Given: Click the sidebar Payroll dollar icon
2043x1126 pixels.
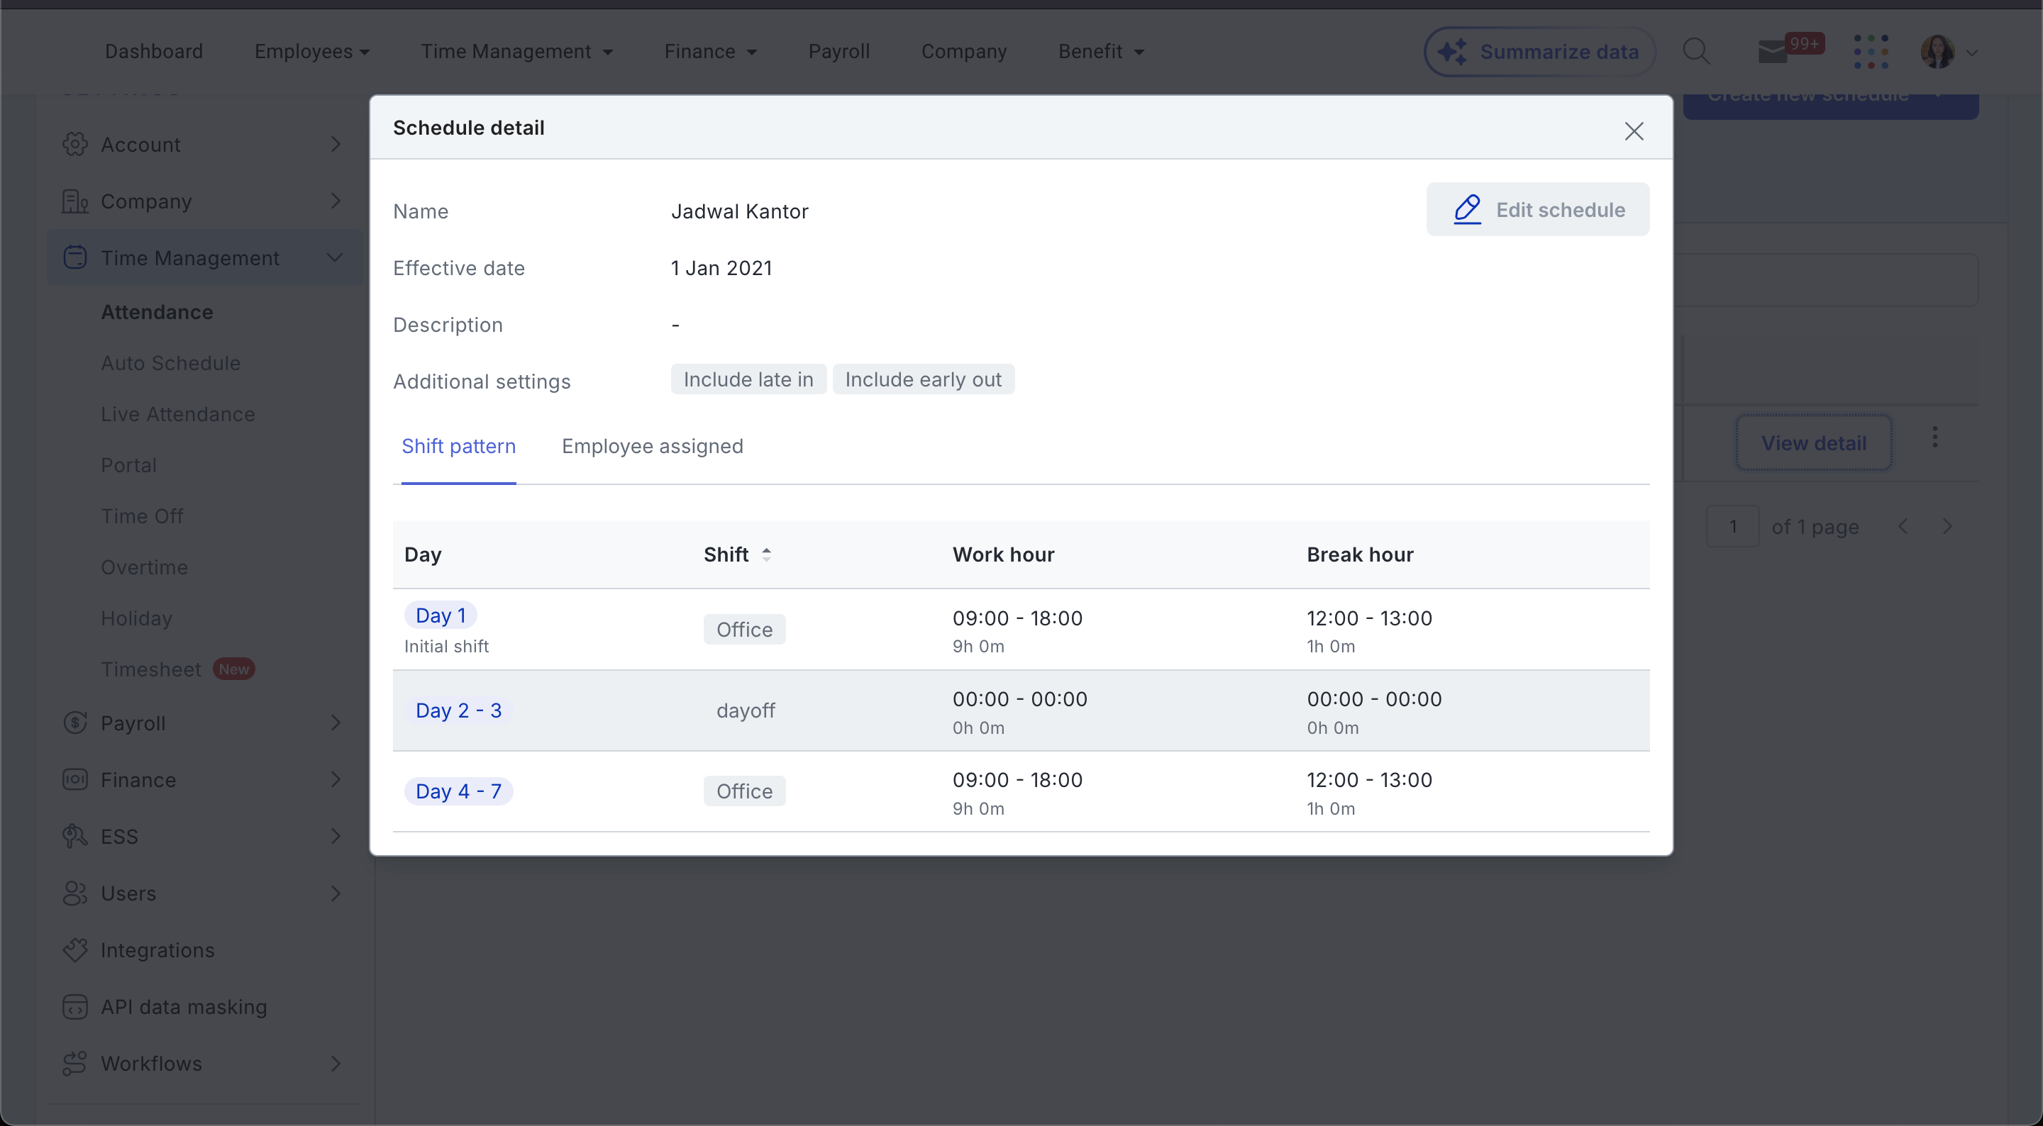Looking at the screenshot, I should [75, 723].
